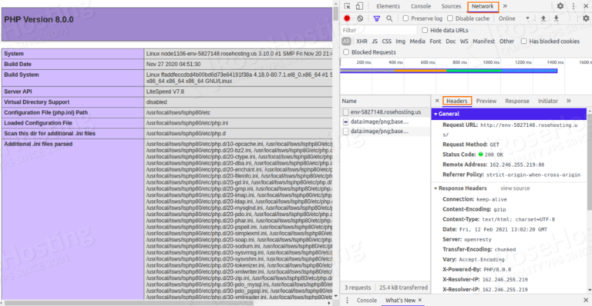Filter requests by Media

tap(417, 42)
